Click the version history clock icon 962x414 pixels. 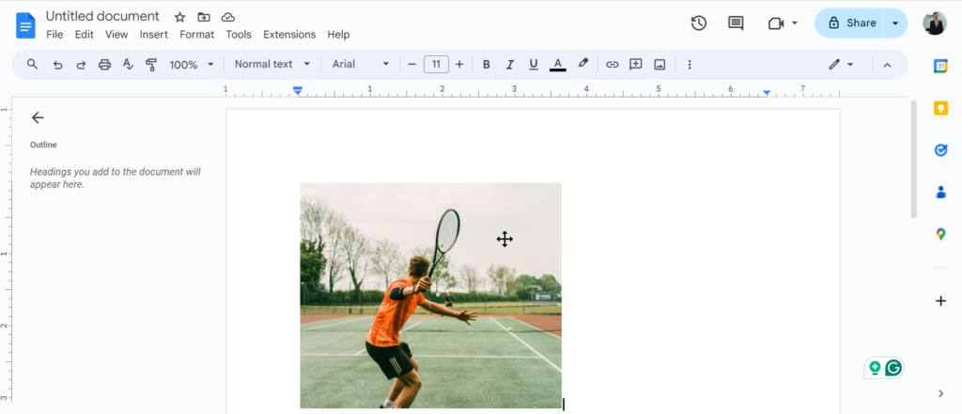click(698, 23)
